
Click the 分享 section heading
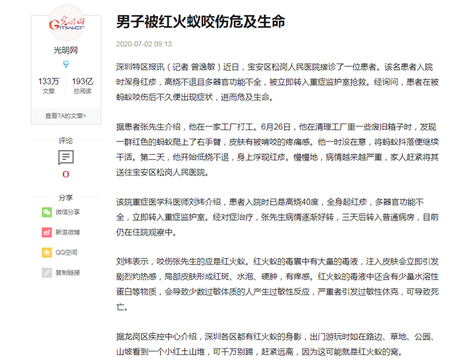(66, 198)
